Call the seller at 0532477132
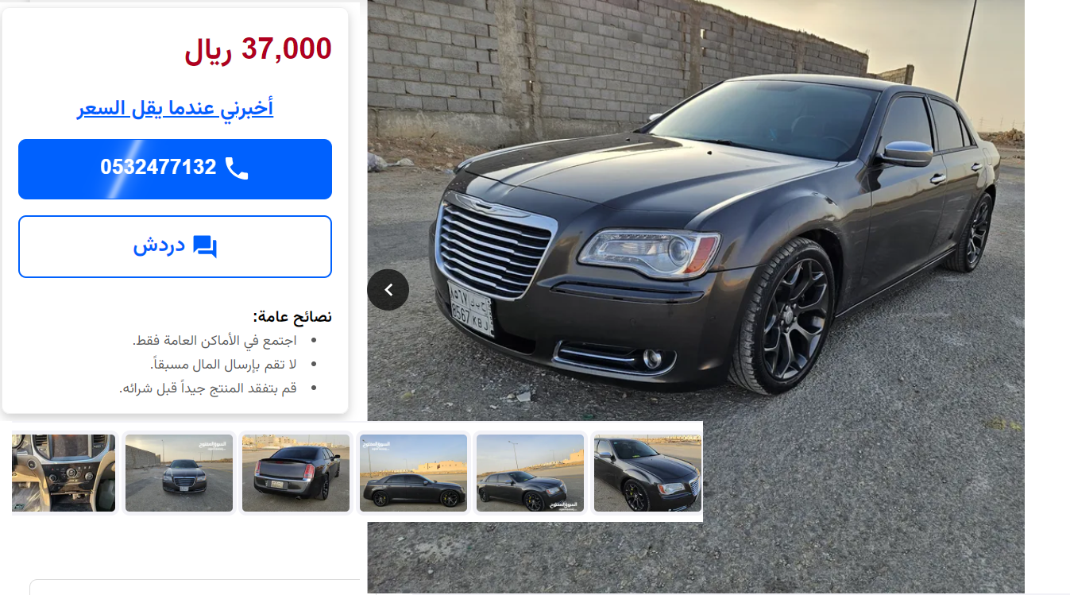Viewport: 1070px width, 595px height. [x=175, y=169]
